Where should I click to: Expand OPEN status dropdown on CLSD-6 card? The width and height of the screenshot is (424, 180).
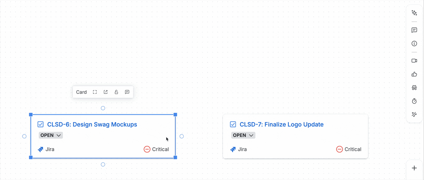pos(51,135)
